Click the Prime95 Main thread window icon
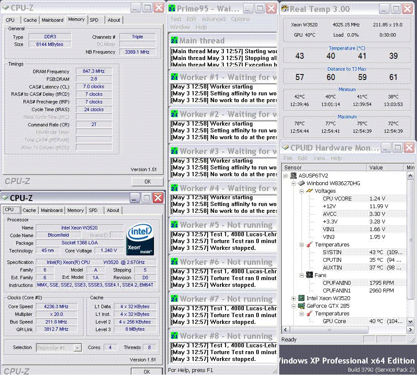This screenshot has height=375, width=417. pos(174,40)
